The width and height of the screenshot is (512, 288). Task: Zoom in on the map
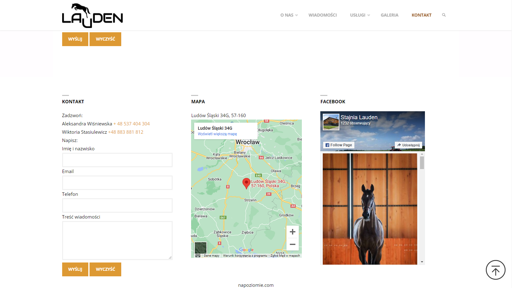coord(293,232)
